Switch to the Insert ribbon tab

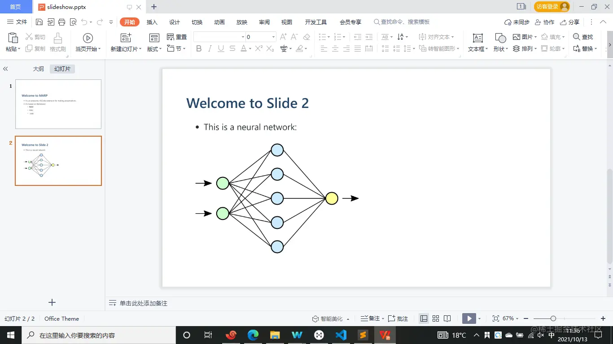152,22
